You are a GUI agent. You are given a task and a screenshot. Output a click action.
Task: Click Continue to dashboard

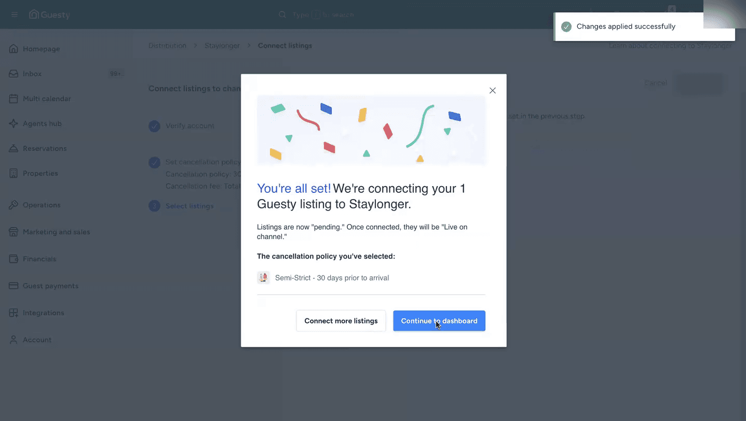tap(439, 321)
